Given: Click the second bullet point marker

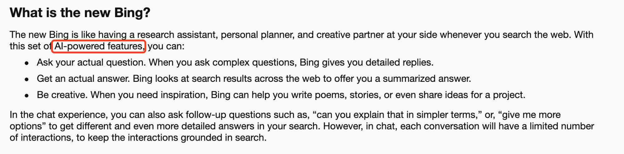Looking at the screenshot, I should [x=27, y=79].
